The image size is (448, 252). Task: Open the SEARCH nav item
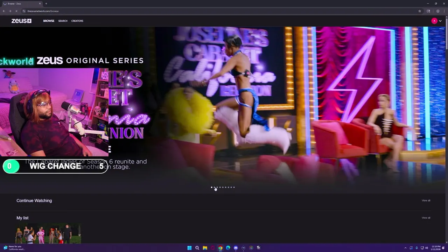[63, 21]
